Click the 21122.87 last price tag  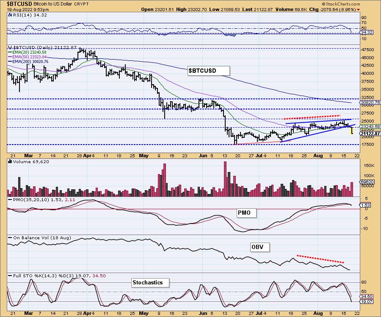[370, 134]
